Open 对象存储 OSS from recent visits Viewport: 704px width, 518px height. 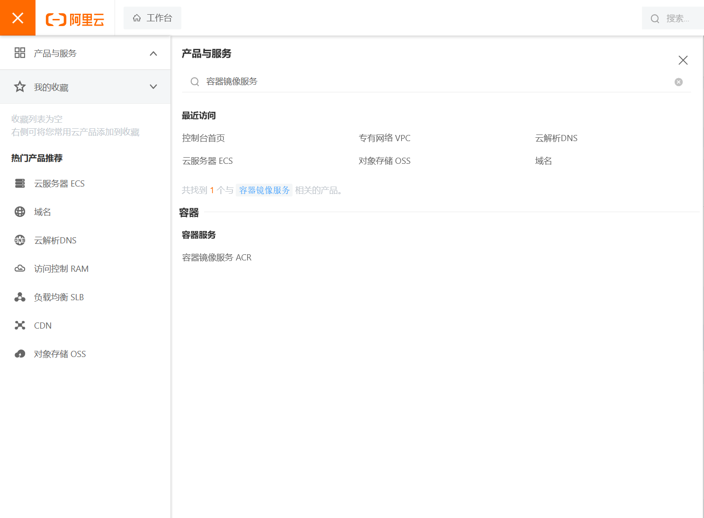[x=384, y=161]
